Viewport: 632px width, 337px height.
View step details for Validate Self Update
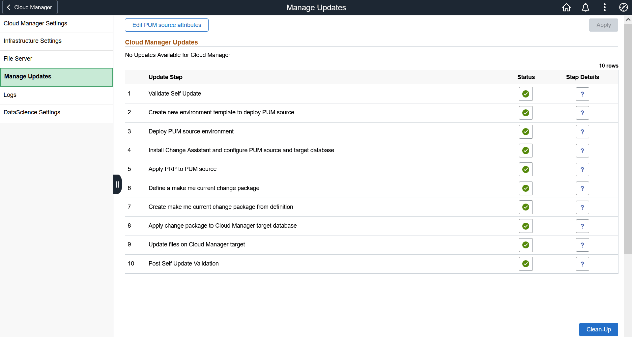[x=582, y=94]
